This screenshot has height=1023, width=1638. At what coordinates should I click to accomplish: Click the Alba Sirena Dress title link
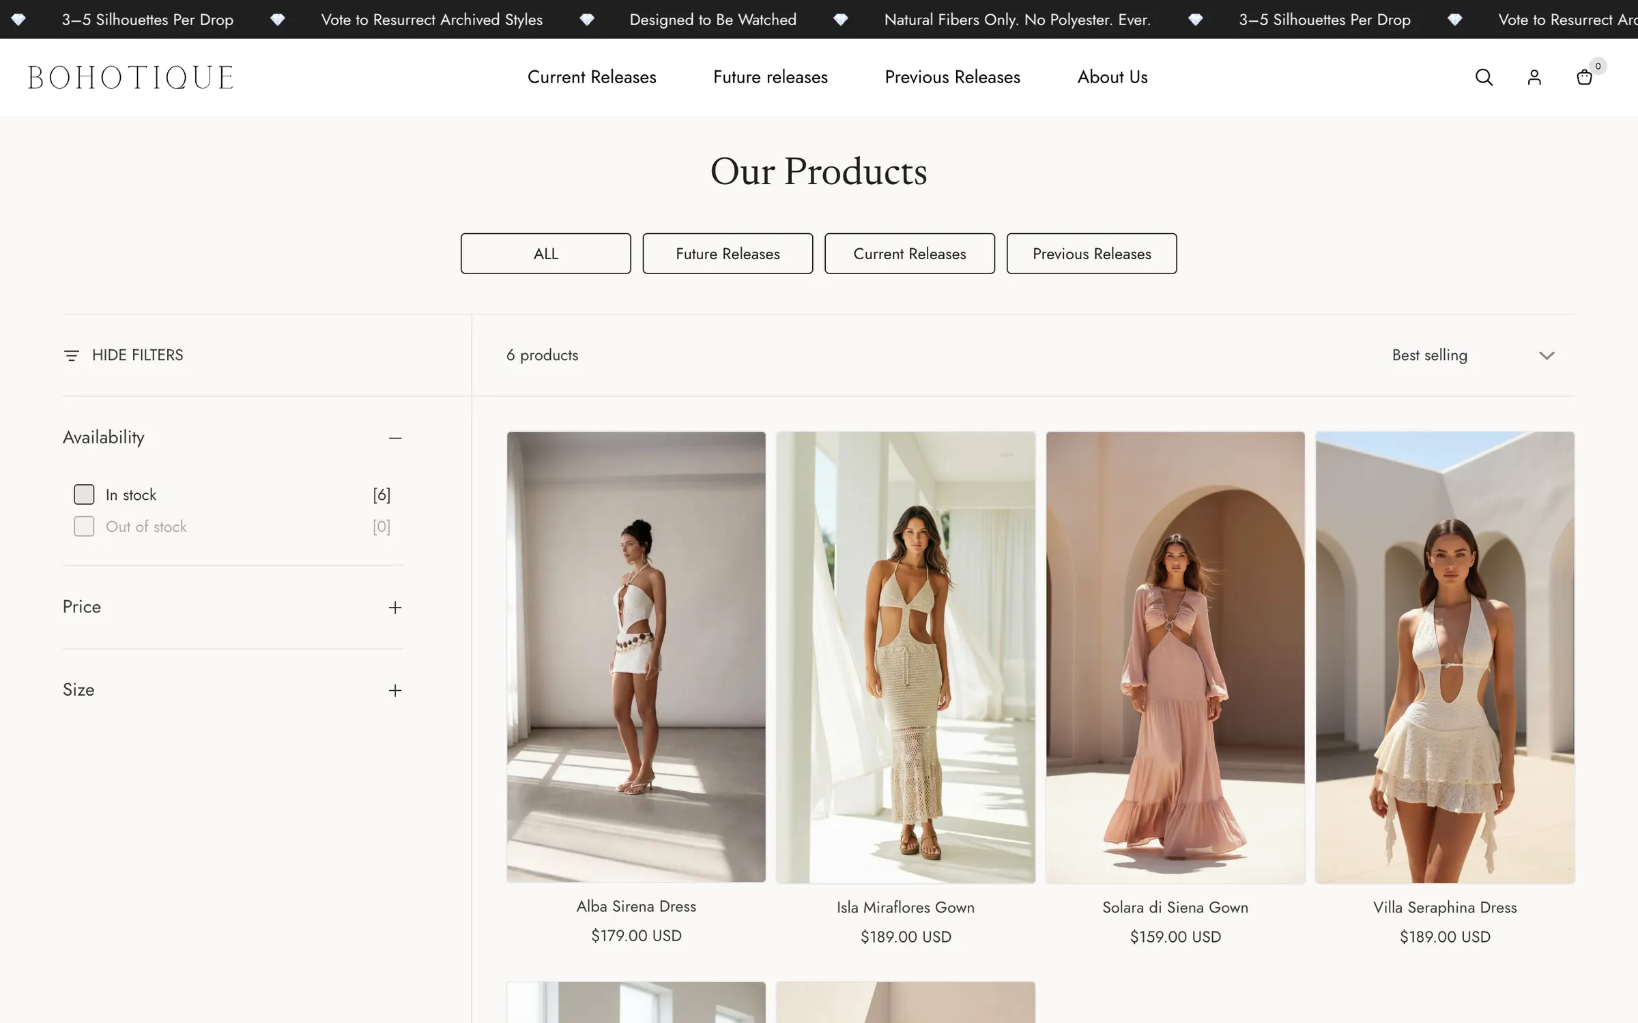coord(636,906)
